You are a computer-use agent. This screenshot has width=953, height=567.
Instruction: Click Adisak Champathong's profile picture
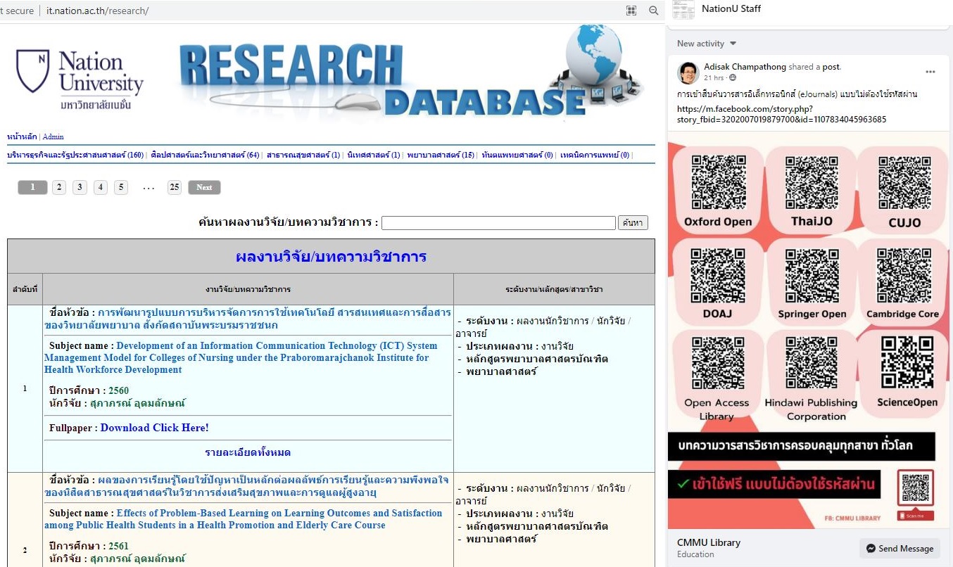click(x=688, y=72)
